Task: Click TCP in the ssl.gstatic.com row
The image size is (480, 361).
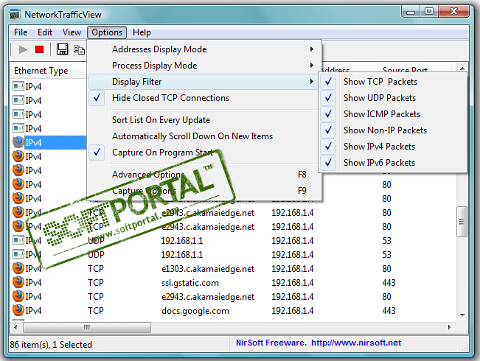Action: 96,283
